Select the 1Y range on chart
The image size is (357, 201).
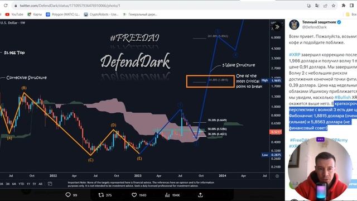click(28, 184)
